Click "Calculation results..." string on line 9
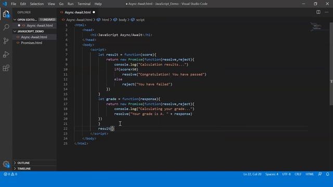Image resolution: width=333 pixels, height=187 pixels. (163, 64)
